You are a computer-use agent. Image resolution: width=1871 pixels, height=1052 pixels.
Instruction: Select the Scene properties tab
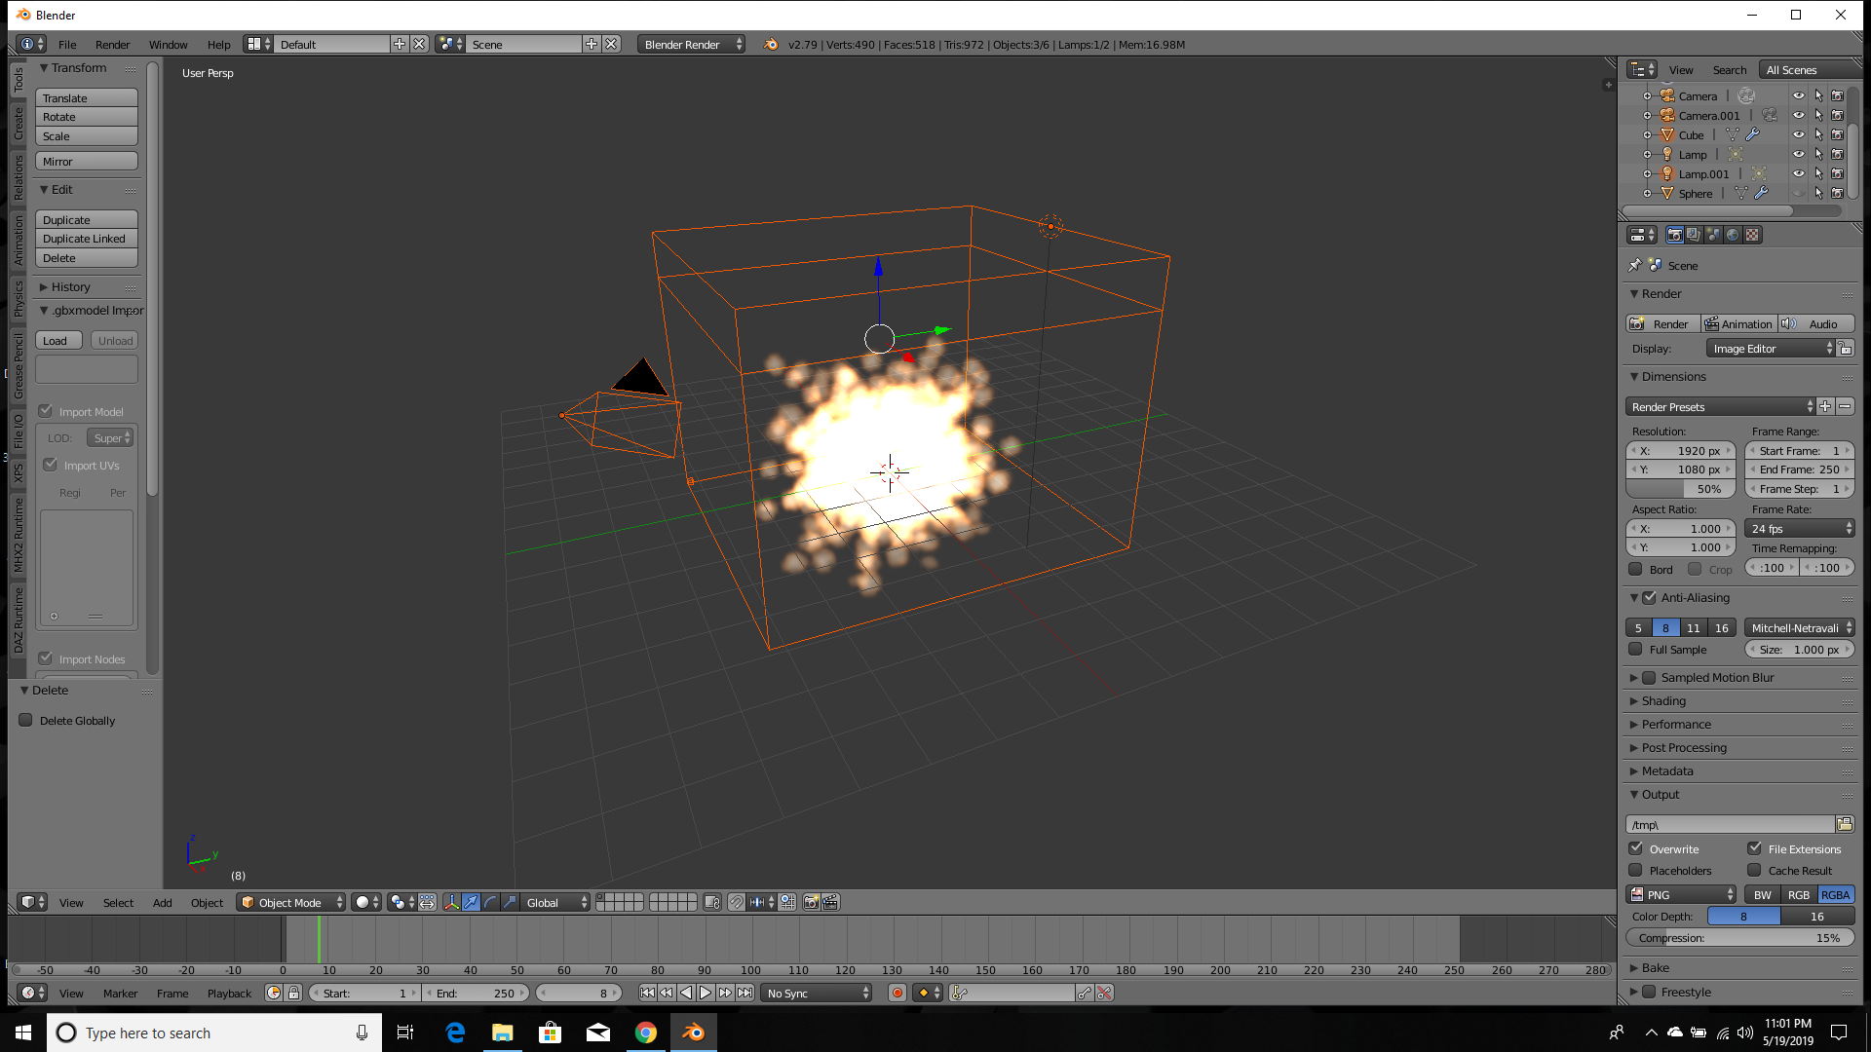coord(1712,235)
